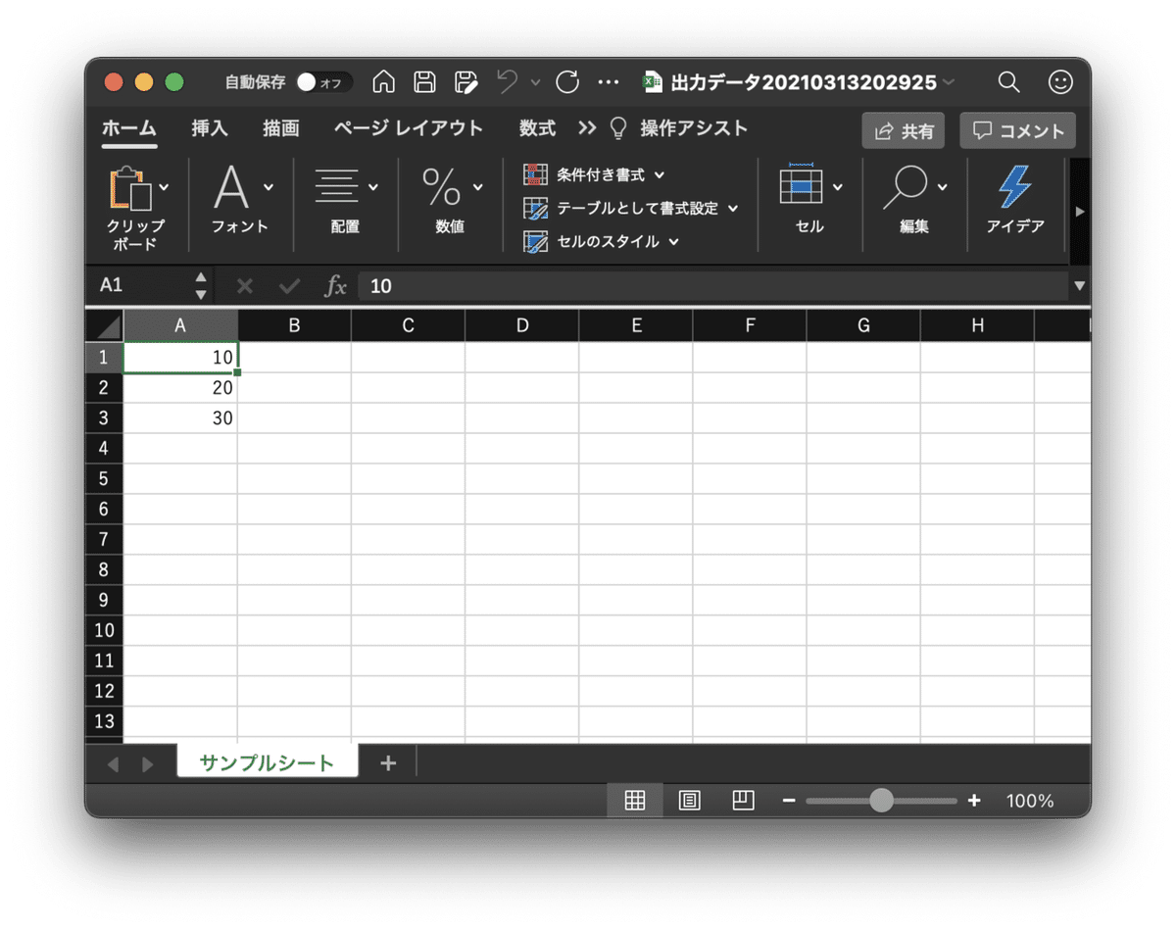Viewport: 1176px width, 930px height.
Task: Click the 共有 (Share) button
Action: pos(903,130)
